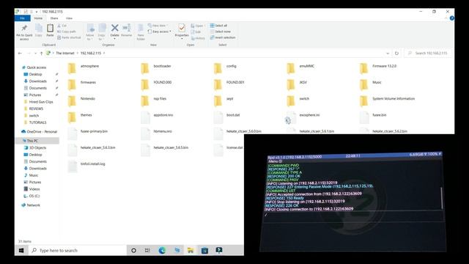Switch to the Share ribbon tab
This screenshot has width=469, height=264.
(54, 18)
